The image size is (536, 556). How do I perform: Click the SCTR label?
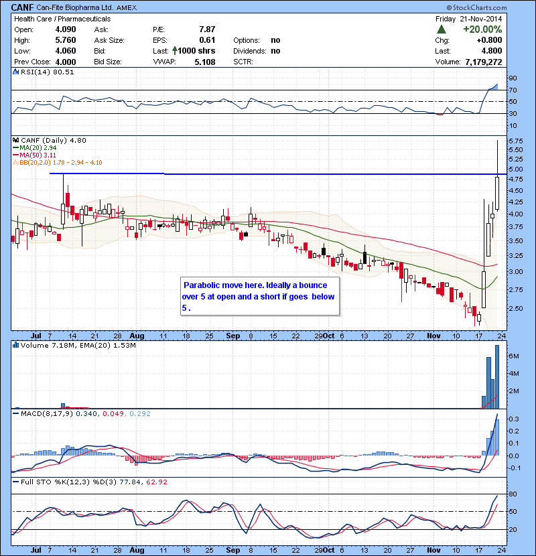[x=243, y=62]
